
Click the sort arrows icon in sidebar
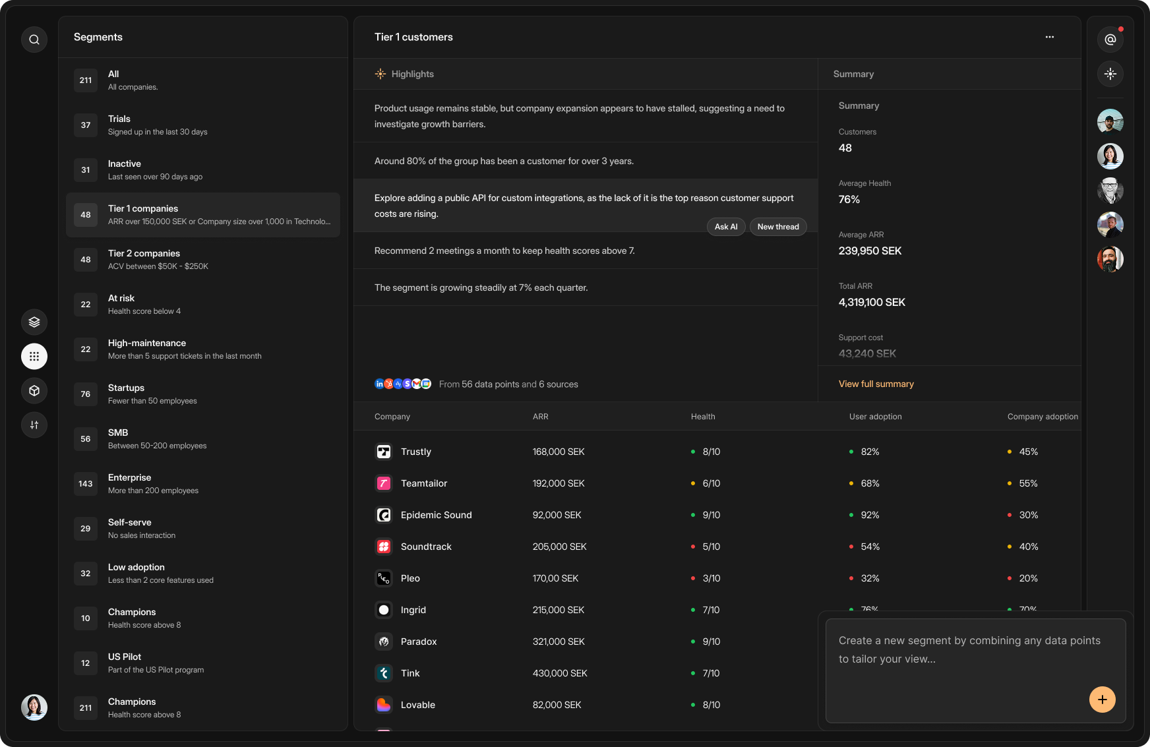(x=34, y=425)
